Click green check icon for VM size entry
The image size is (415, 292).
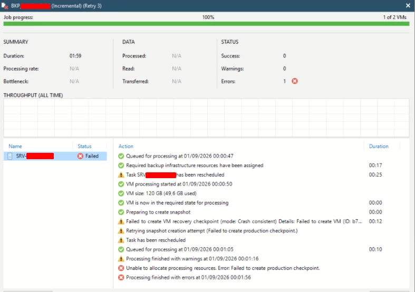121,193
